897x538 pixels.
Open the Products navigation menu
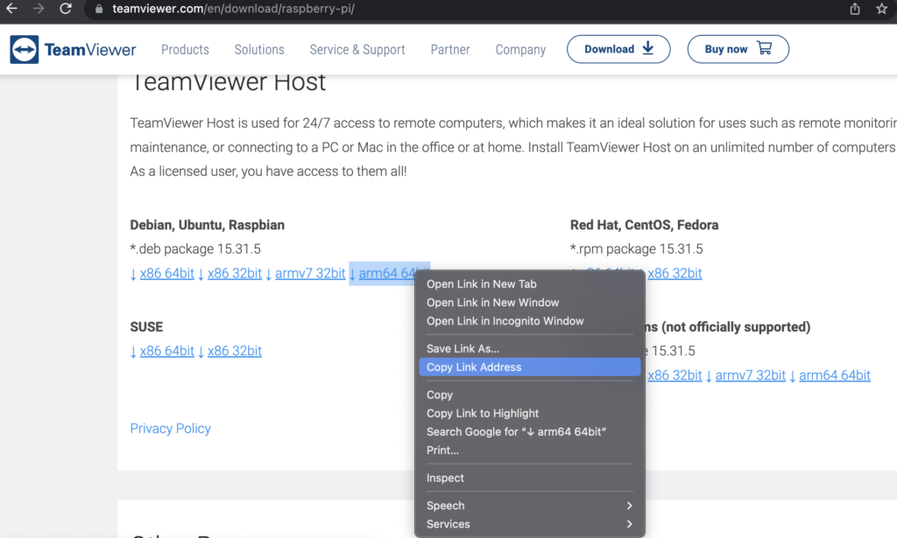(x=185, y=50)
